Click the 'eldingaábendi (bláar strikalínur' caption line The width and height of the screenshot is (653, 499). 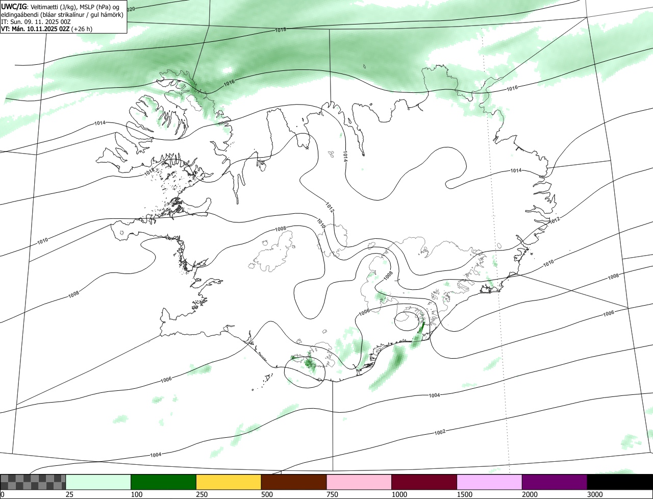[62, 14]
